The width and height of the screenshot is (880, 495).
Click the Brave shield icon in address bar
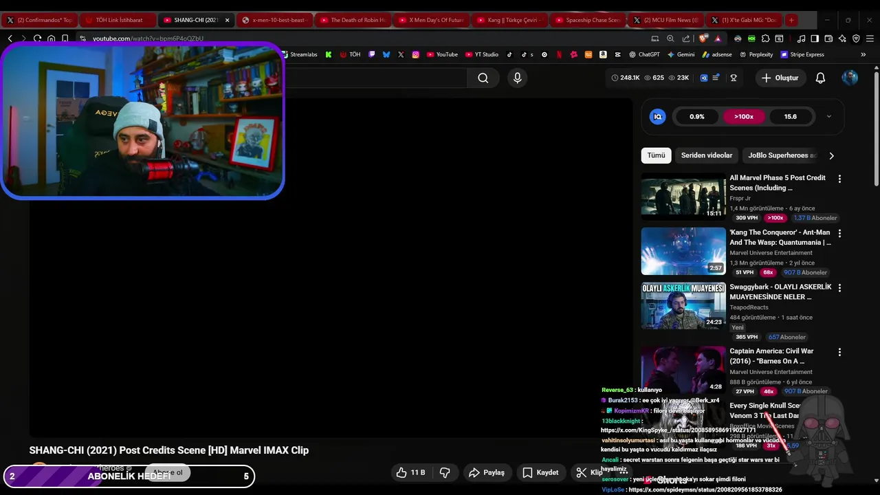point(703,38)
